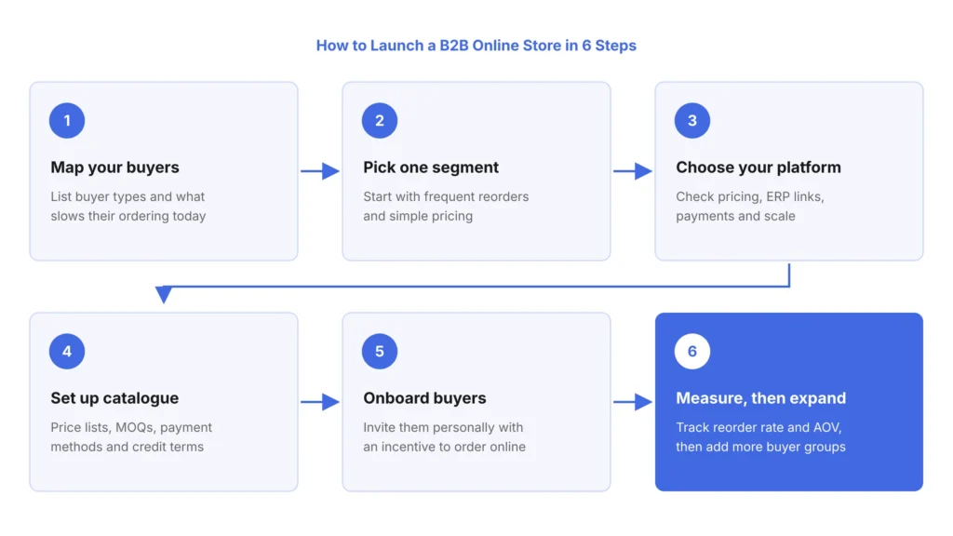Image resolution: width=953 pixels, height=536 pixels.
Task: Click the 'Choose your platform' heading
Action: (x=758, y=167)
